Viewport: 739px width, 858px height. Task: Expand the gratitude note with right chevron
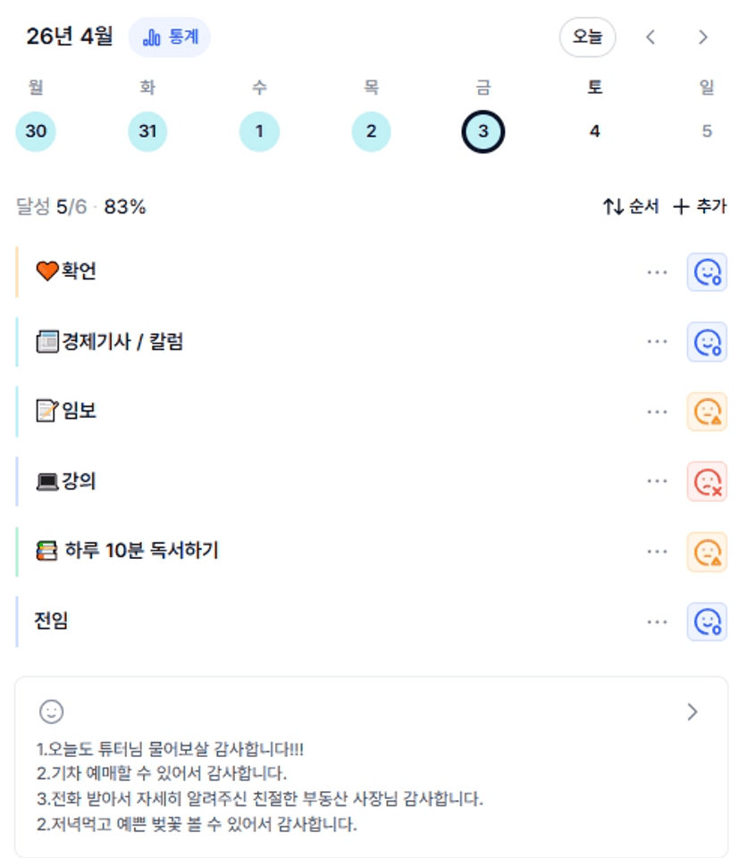(x=693, y=712)
